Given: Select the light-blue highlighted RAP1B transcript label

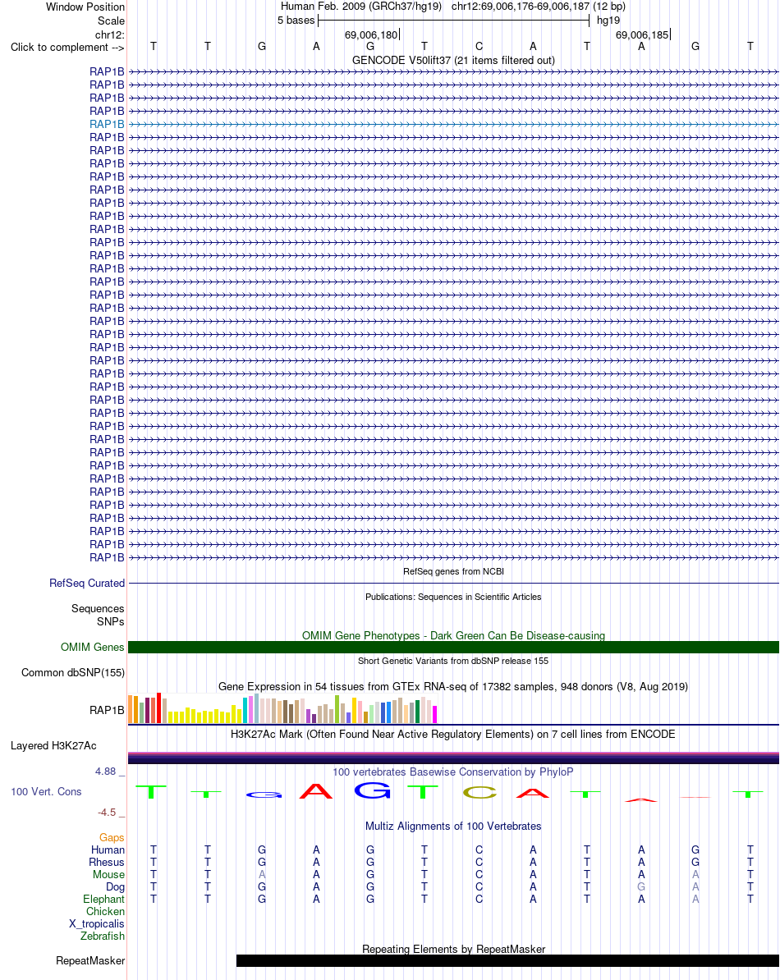Looking at the screenshot, I should 107,124.
